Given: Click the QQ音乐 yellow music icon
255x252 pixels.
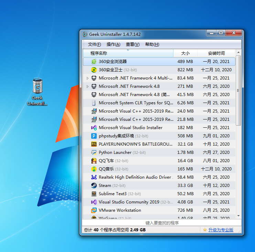Looking at the screenshot, I should (94, 169).
